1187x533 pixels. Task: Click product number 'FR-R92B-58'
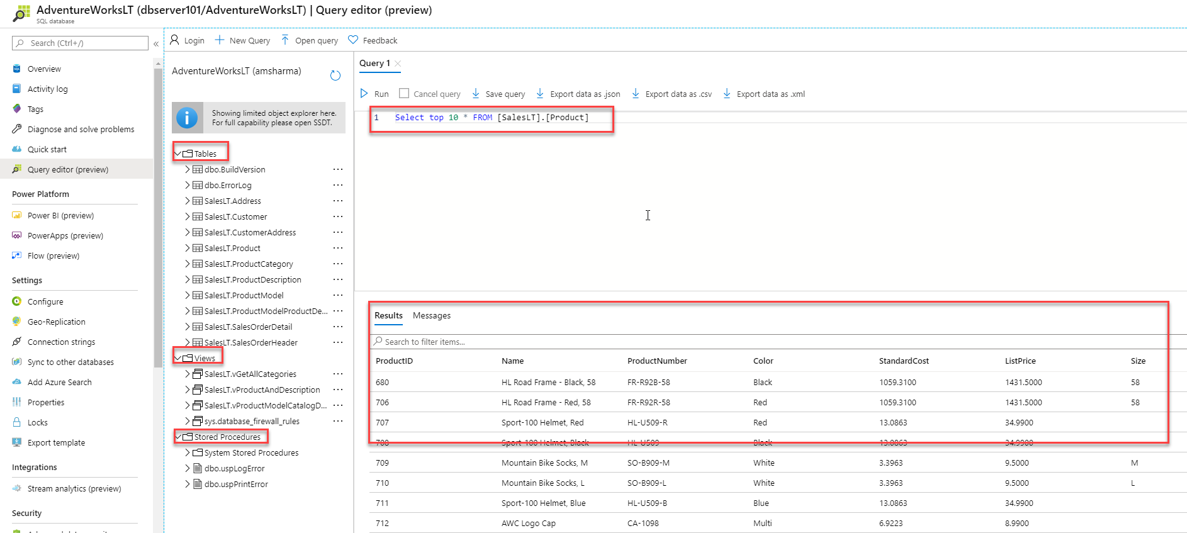(x=648, y=382)
